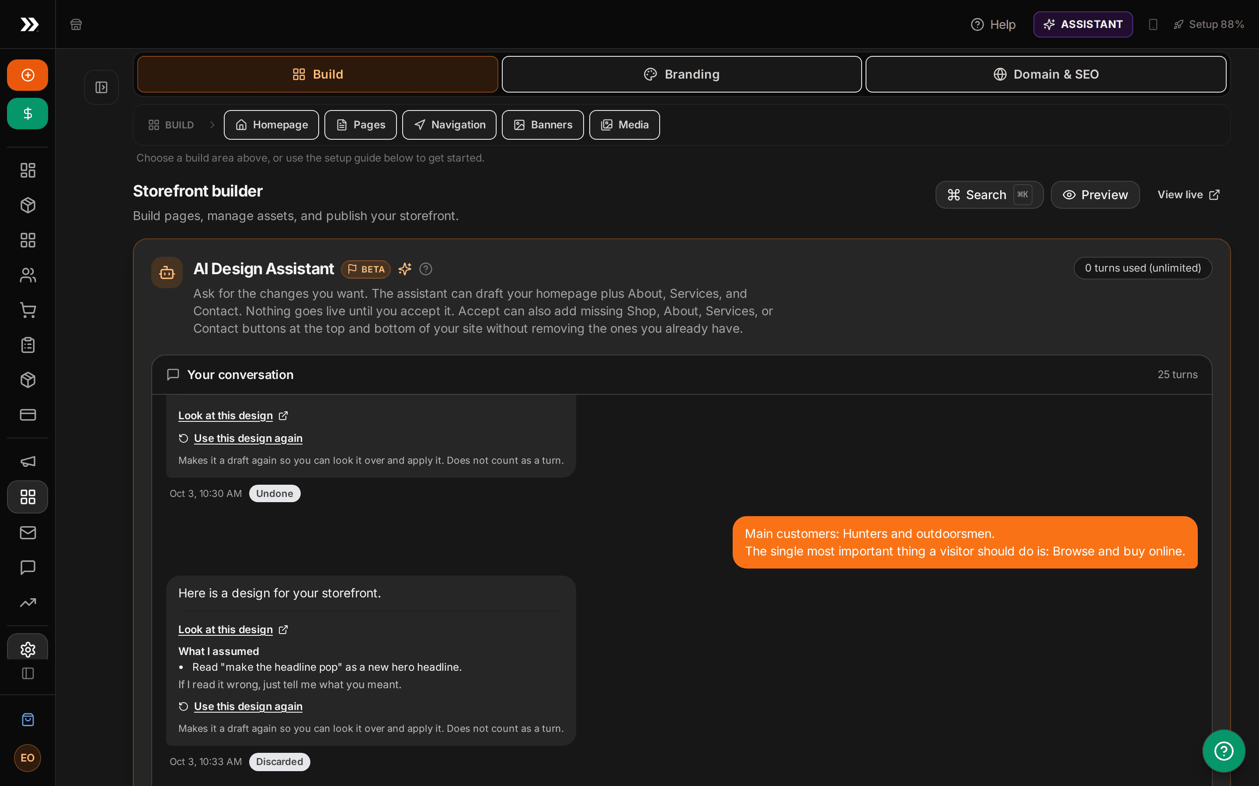Click the orange plus create button

pos(28,75)
